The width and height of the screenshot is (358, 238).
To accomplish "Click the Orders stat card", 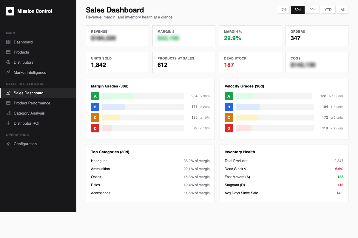I will tap(317, 36).
